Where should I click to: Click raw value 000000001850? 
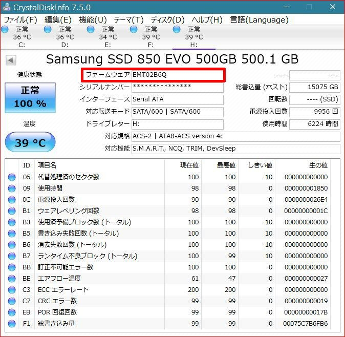tap(306, 188)
